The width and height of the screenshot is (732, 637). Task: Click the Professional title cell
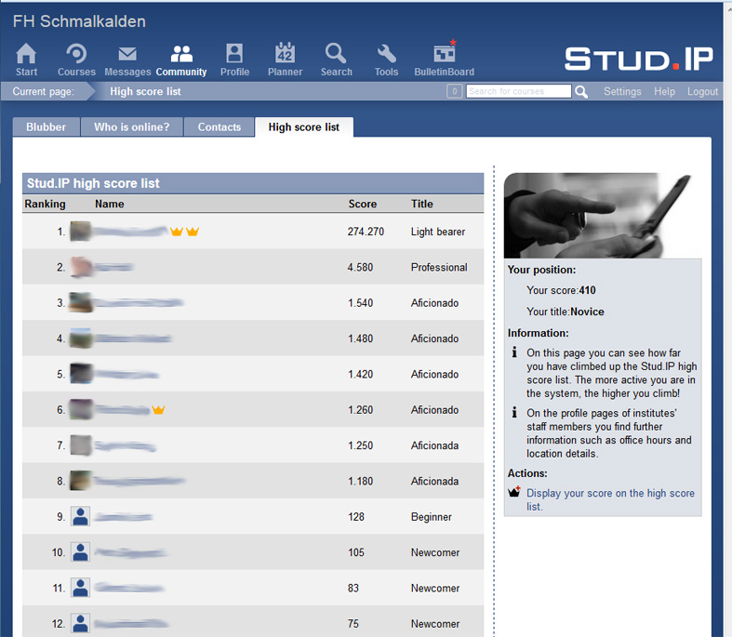[x=439, y=268]
